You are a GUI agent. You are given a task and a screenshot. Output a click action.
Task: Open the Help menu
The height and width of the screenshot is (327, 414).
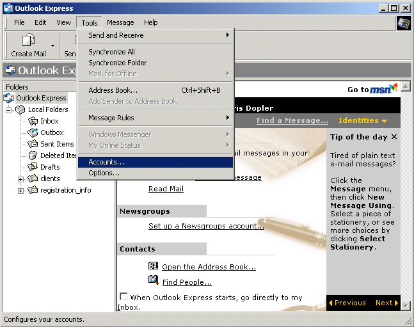coord(151,22)
